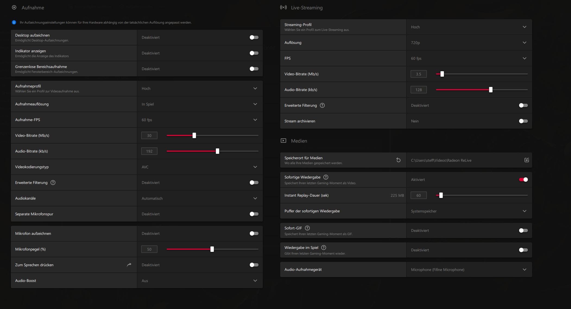Image resolution: width=571 pixels, height=309 pixels.
Task: Click the hotkey arrow icon for Zum Sprechen drücken
Action: (129, 265)
